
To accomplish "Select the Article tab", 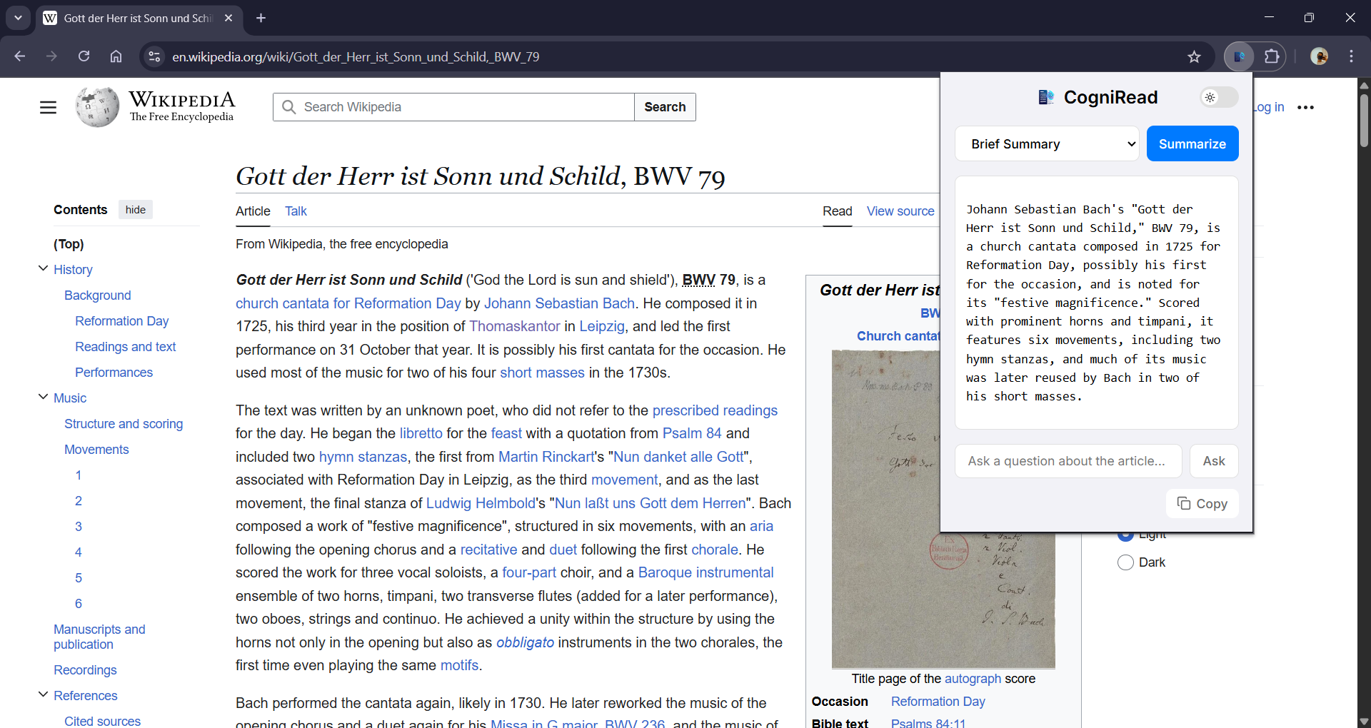I will point(253,211).
